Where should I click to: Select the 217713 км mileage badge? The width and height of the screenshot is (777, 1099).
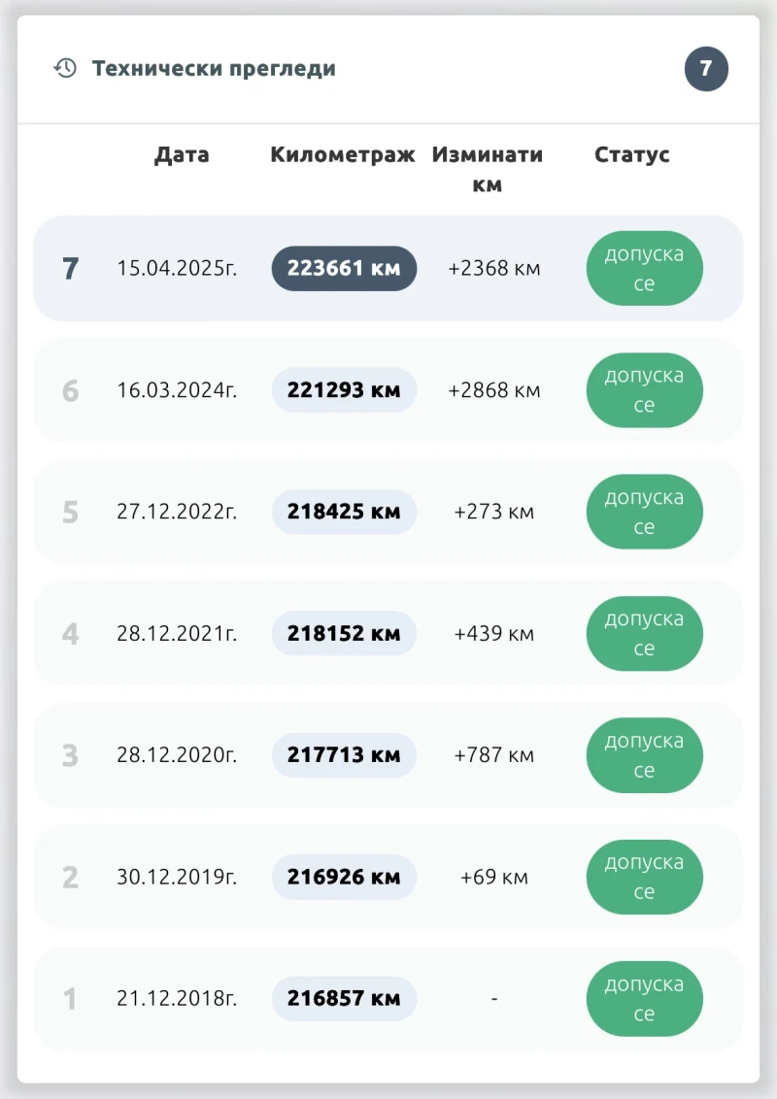click(x=344, y=754)
